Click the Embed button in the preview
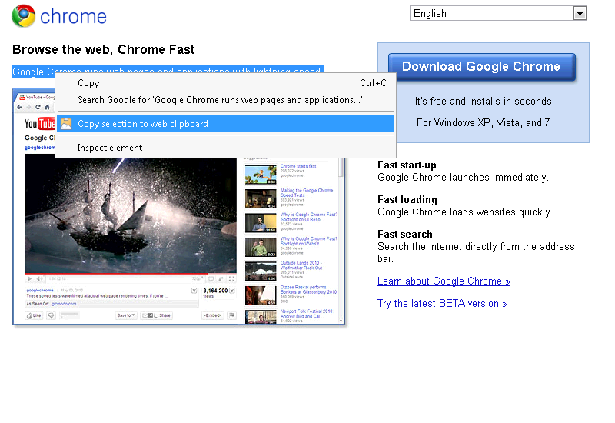The width and height of the screenshot is (615, 423). pos(213,315)
